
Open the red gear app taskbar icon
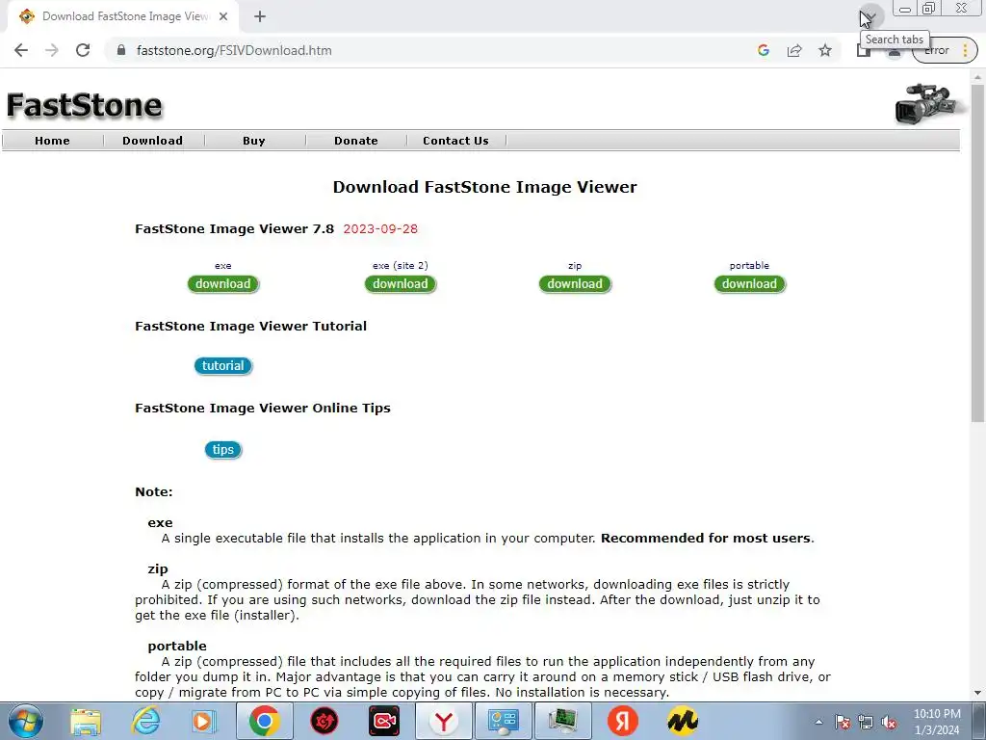324,721
